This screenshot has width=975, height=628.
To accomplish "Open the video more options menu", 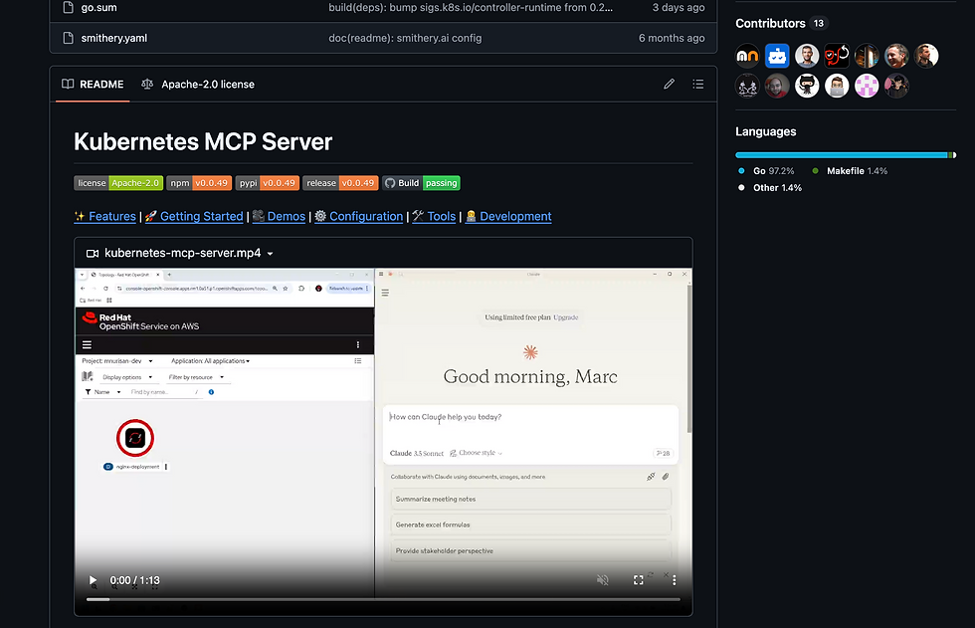I will click(x=675, y=580).
